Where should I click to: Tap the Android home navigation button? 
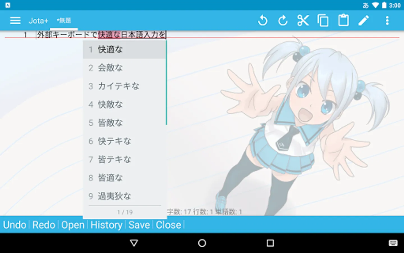tap(202, 243)
